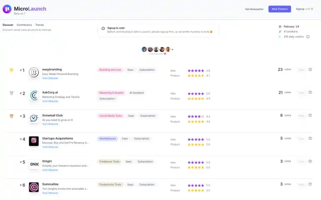Click the bronze trophy icon for rank #3
The width and height of the screenshot is (321, 200).
[12, 116]
